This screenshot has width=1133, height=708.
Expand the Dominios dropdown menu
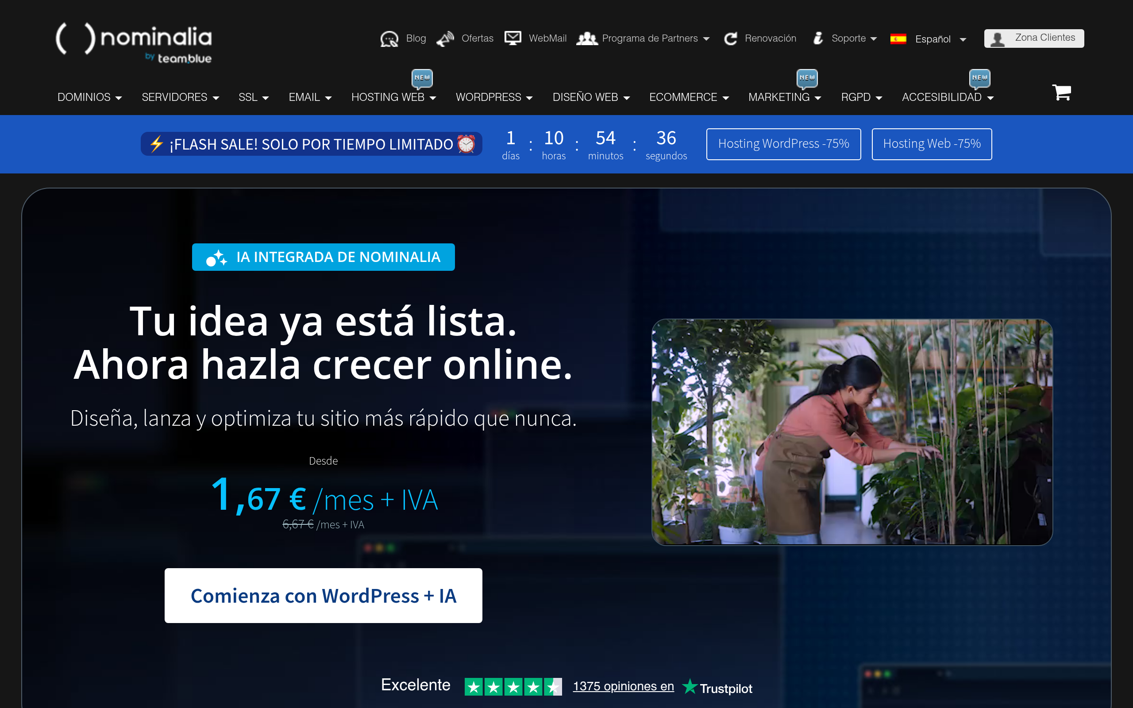(x=90, y=97)
